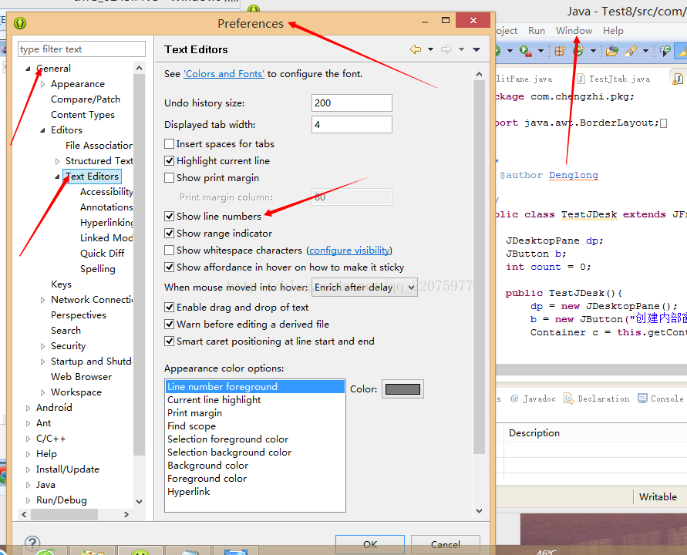Click the Preferences dialog help question-mark icon
Screen dimensions: 687x555
click(32, 543)
